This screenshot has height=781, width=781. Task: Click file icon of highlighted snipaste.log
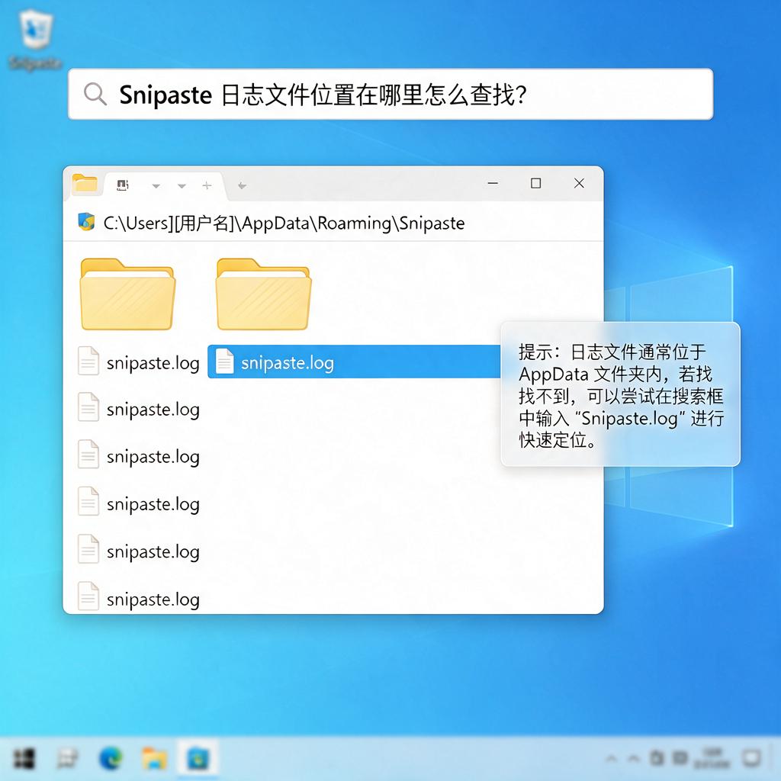224,361
